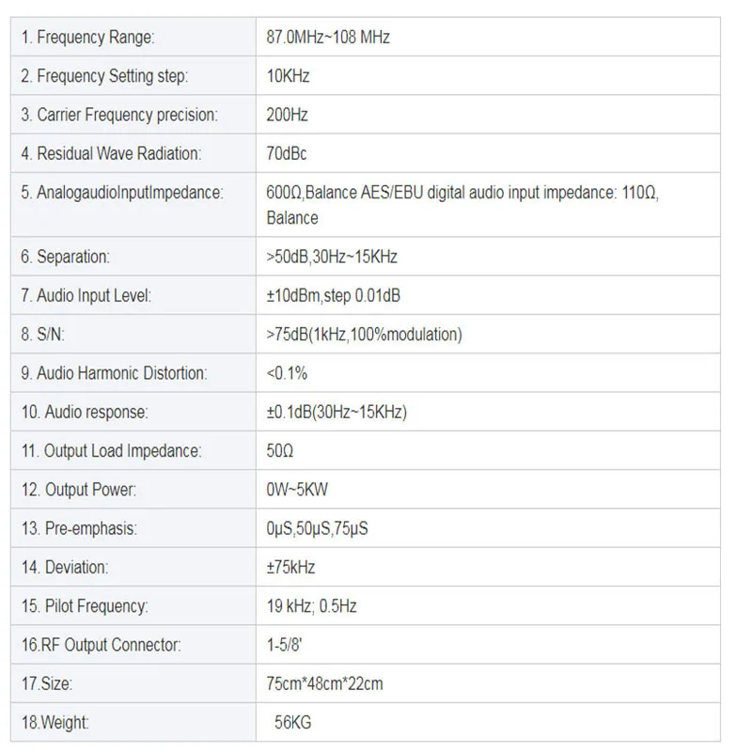
Task: Select the 56KG weight value
Action: pyautogui.click(x=292, y=723)
